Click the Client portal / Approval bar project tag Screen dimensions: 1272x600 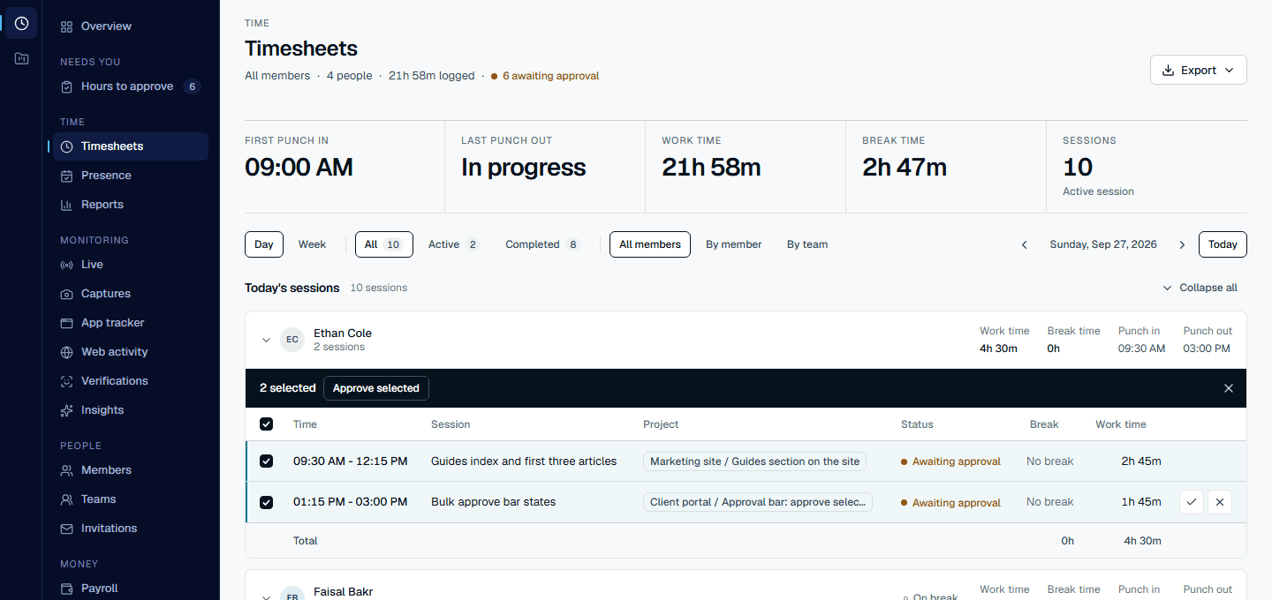(x=758, y=502)
